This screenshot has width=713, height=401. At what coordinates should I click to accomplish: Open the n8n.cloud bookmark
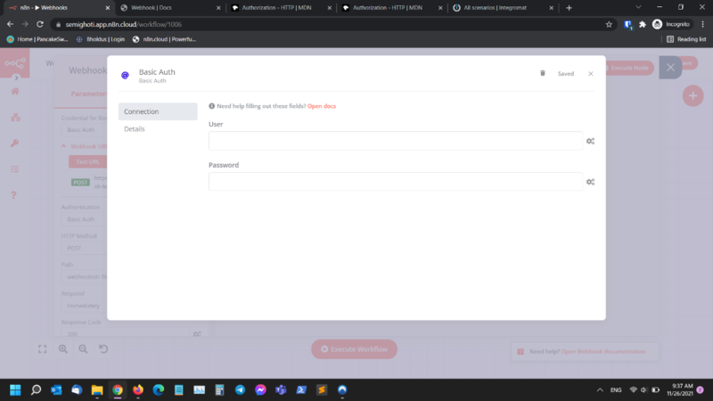tap(164, 39)
